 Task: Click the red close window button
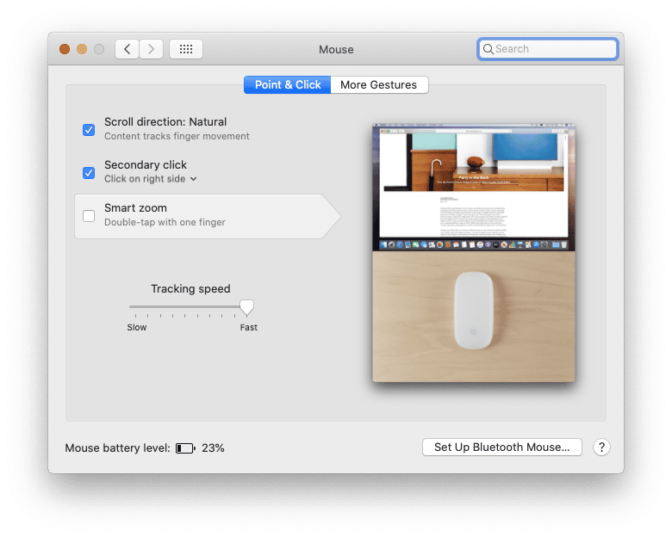coord(65,49)
